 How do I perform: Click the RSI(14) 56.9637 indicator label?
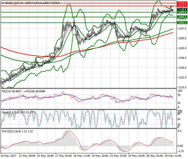click(x=12, y=91)
